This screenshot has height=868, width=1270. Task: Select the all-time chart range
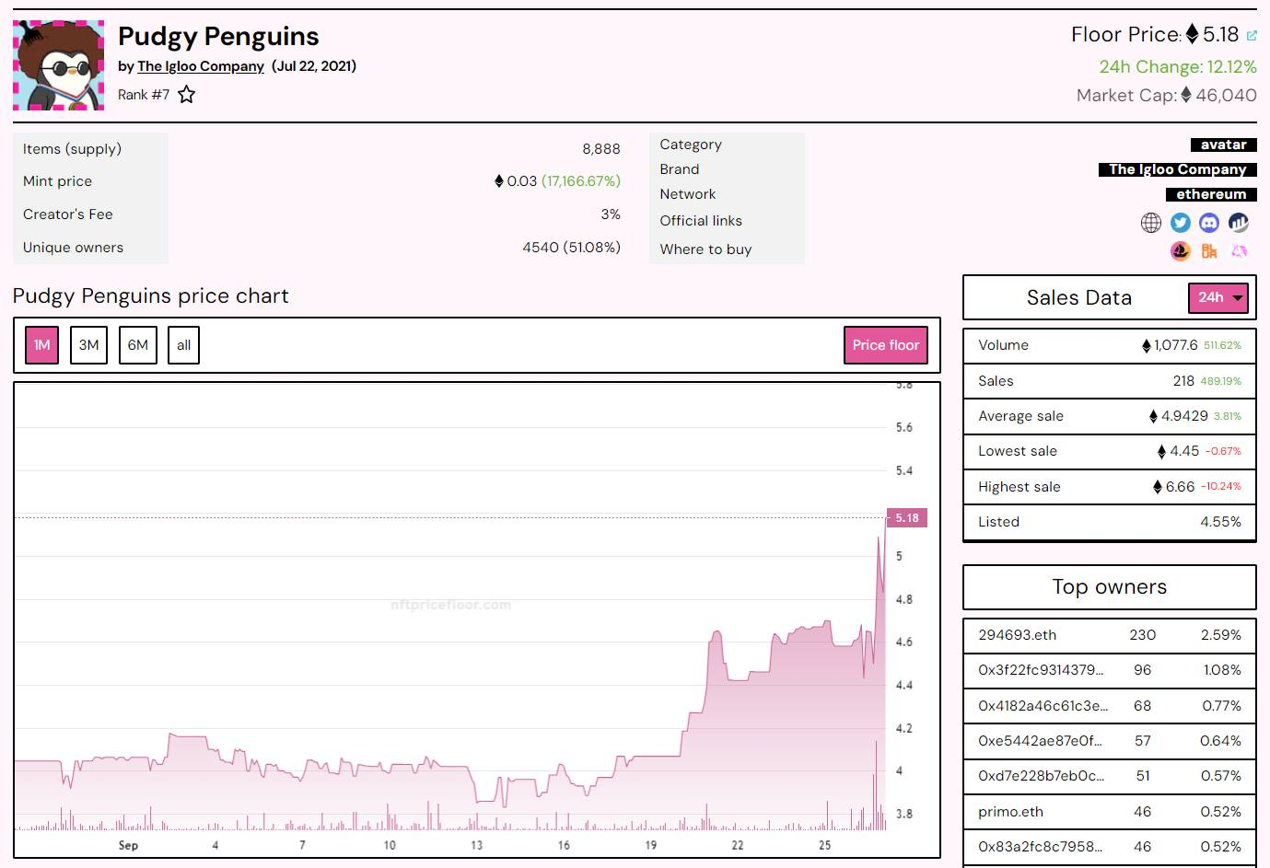183,345
